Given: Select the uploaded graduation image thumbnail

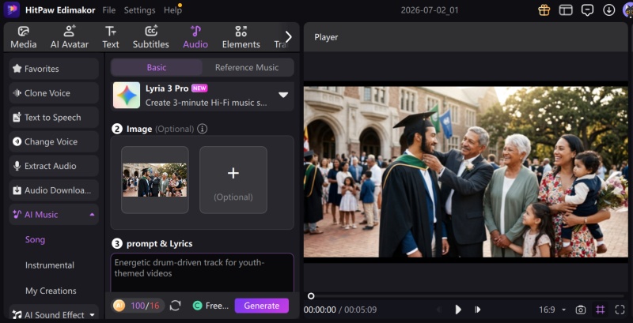Looking at the screenshot, I should (155, 179).
